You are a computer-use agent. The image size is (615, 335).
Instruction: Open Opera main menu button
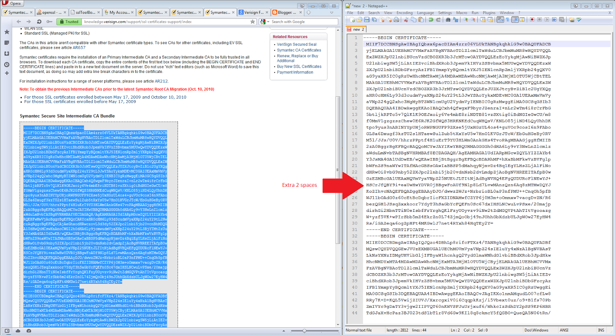(x=12, y=3)
